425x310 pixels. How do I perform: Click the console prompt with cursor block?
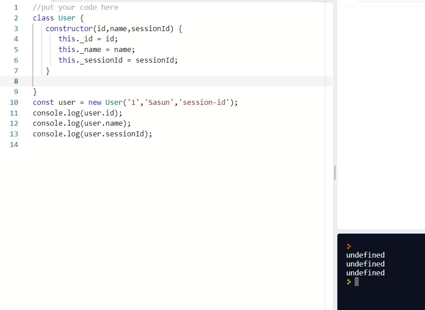coord(352,282)
